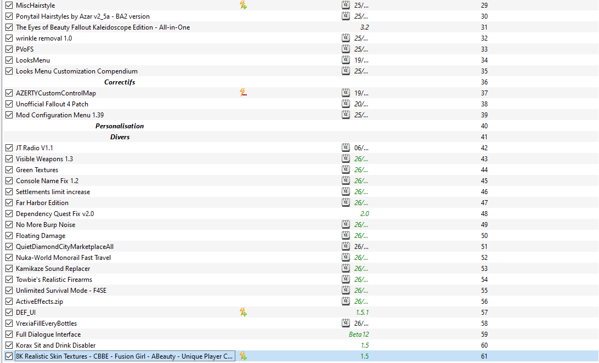Viewport: 599px width, 363px height.
Task: Click the calendar icon for Kamikaze Sound Replacer
Action: pyautogui.click(x=346, y=269)
